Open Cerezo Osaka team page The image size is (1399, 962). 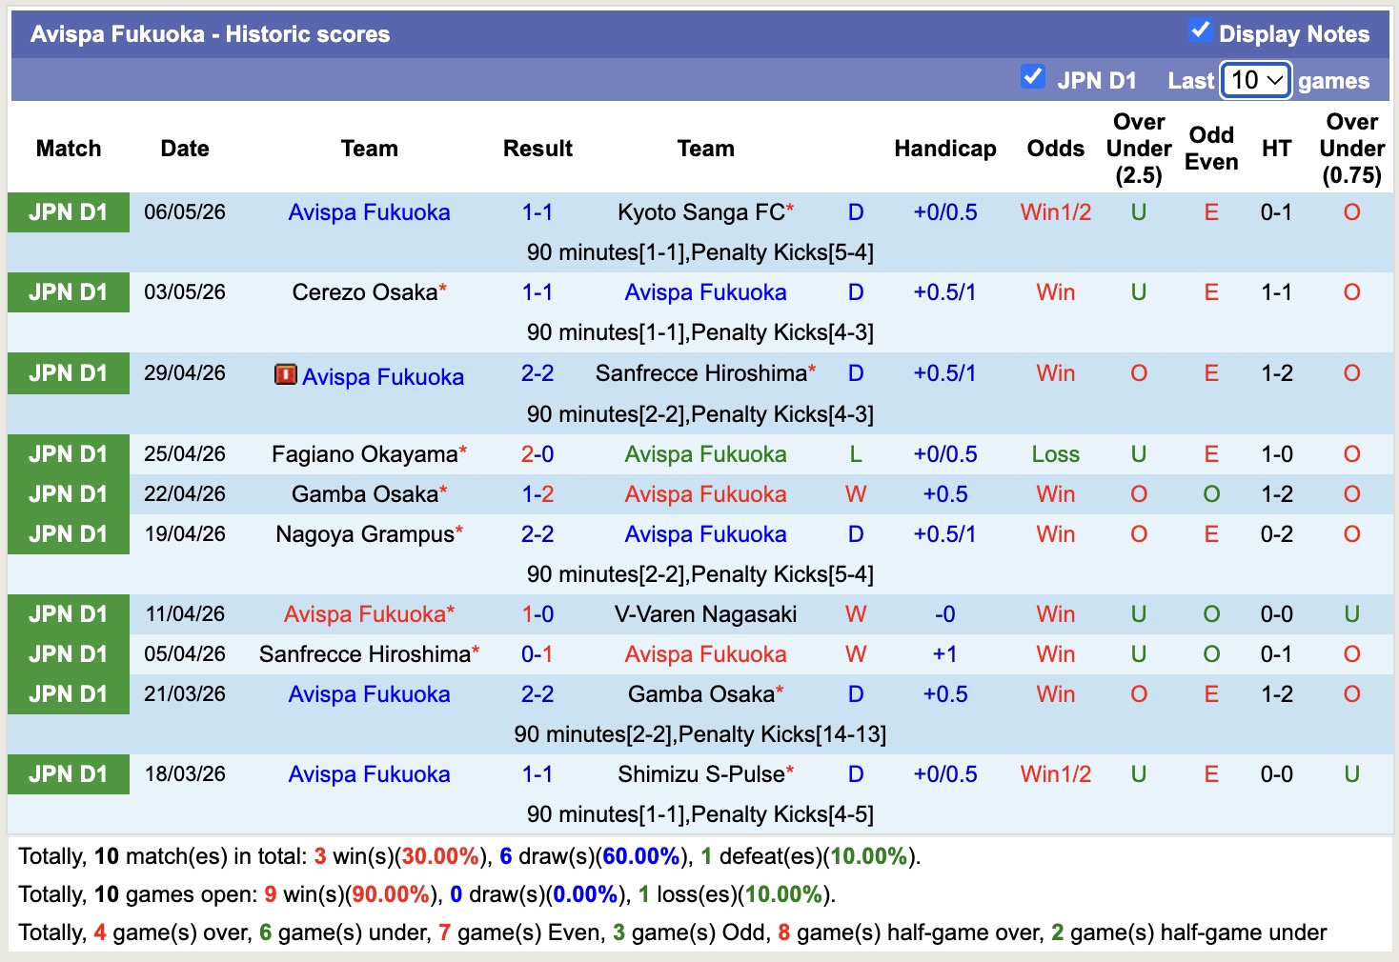coord(365,292)
